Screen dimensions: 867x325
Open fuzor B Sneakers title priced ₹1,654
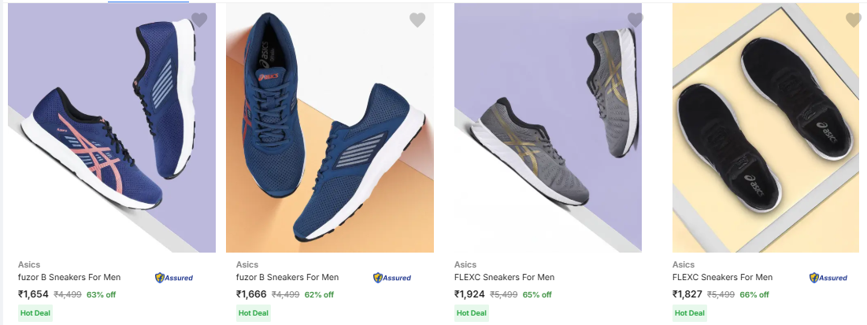pos(69,277)
